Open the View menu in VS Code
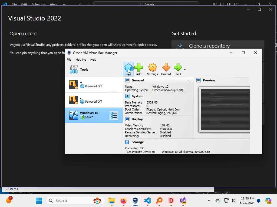The height and width of the screenshot is (207, 277). tap(54, 4)
